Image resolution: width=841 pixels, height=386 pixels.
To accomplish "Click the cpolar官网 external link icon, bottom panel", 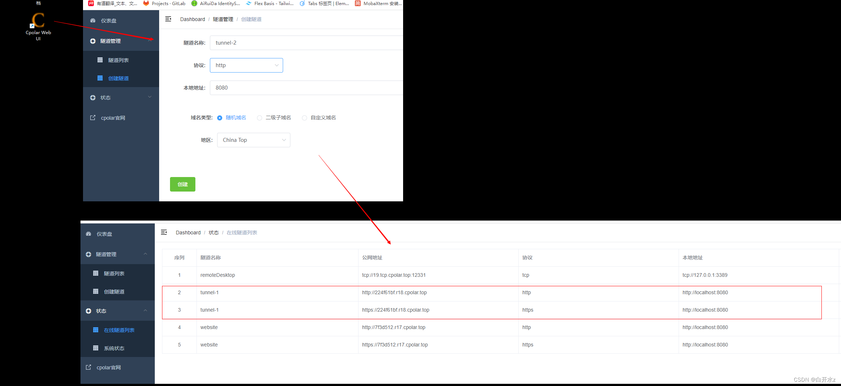I will (88, 367).
